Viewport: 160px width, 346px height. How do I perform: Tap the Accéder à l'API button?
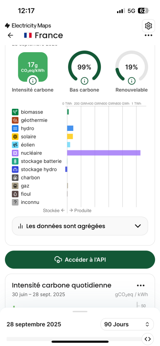coord(80,259)
